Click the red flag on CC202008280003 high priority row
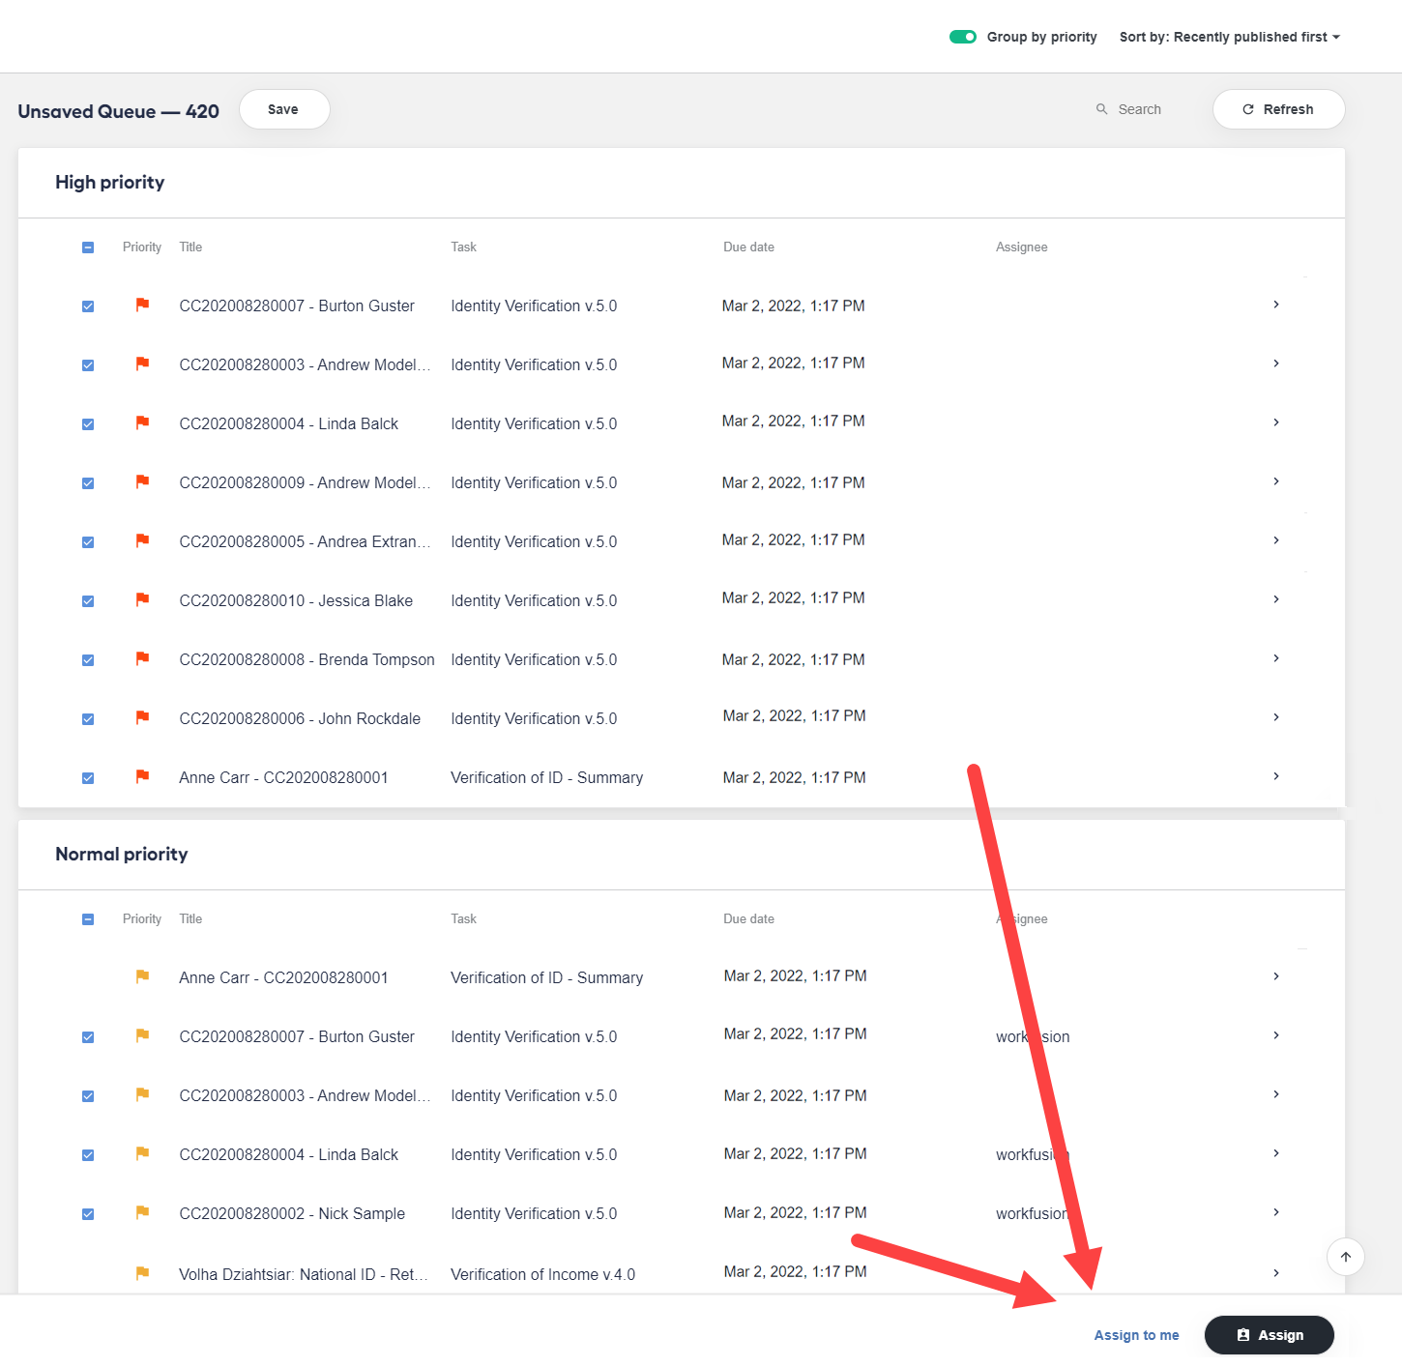Viewport: 1402px width, 1367px height. pos(142,364)
